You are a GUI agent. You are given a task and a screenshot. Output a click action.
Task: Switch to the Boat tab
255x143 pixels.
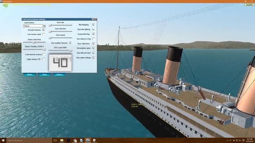[44, 74]
